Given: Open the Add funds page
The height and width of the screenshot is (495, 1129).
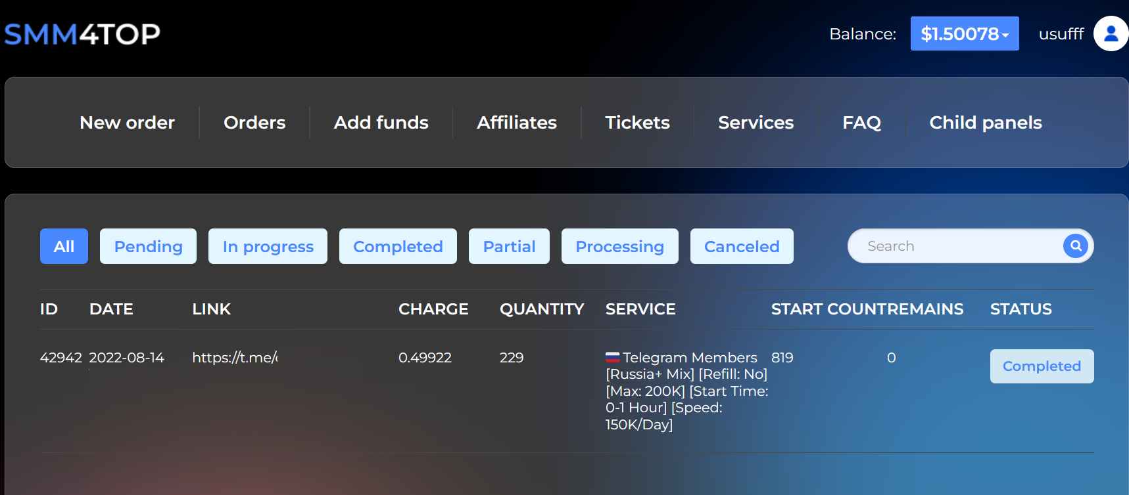Looking at the screenshot, I should (x=381, y=123).
